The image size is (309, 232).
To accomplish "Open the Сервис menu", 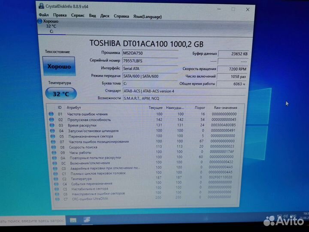I will point(78,15).
